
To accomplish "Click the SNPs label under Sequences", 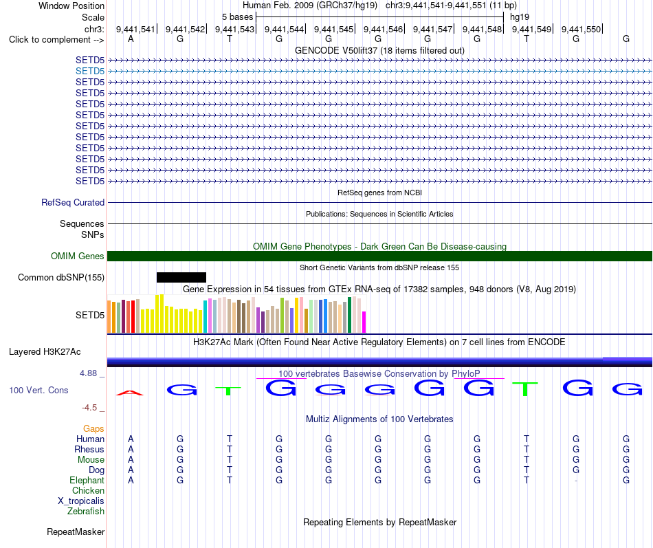I will click(x=93, y=234).
